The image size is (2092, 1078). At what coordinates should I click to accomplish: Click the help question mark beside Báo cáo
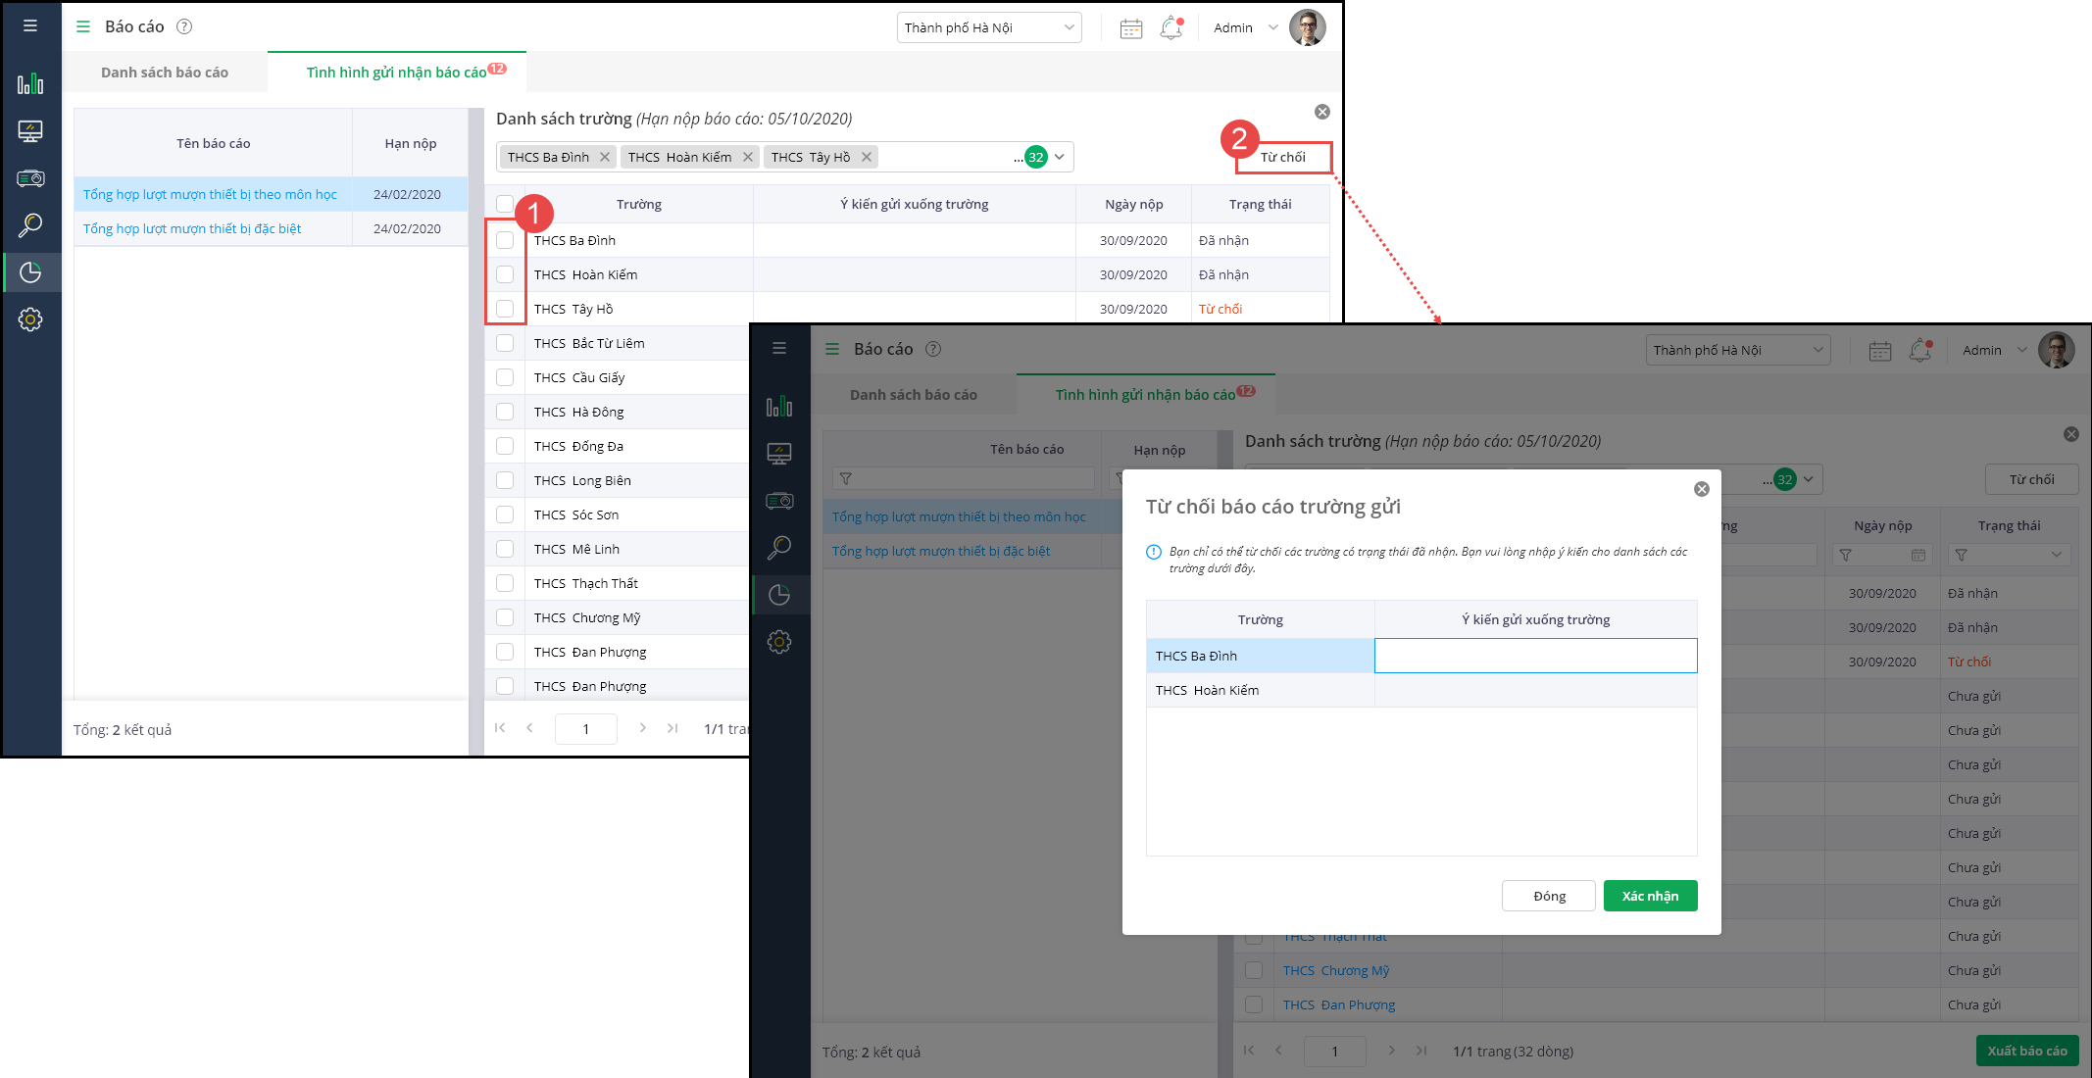[184, 27]
